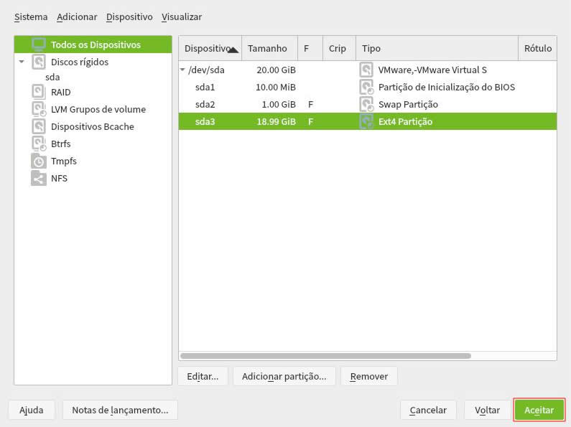The height and width of the screenshot is (427, 571).
Task: Click the Btrfs icon in sidebar
Action: [x=39, y=144]
